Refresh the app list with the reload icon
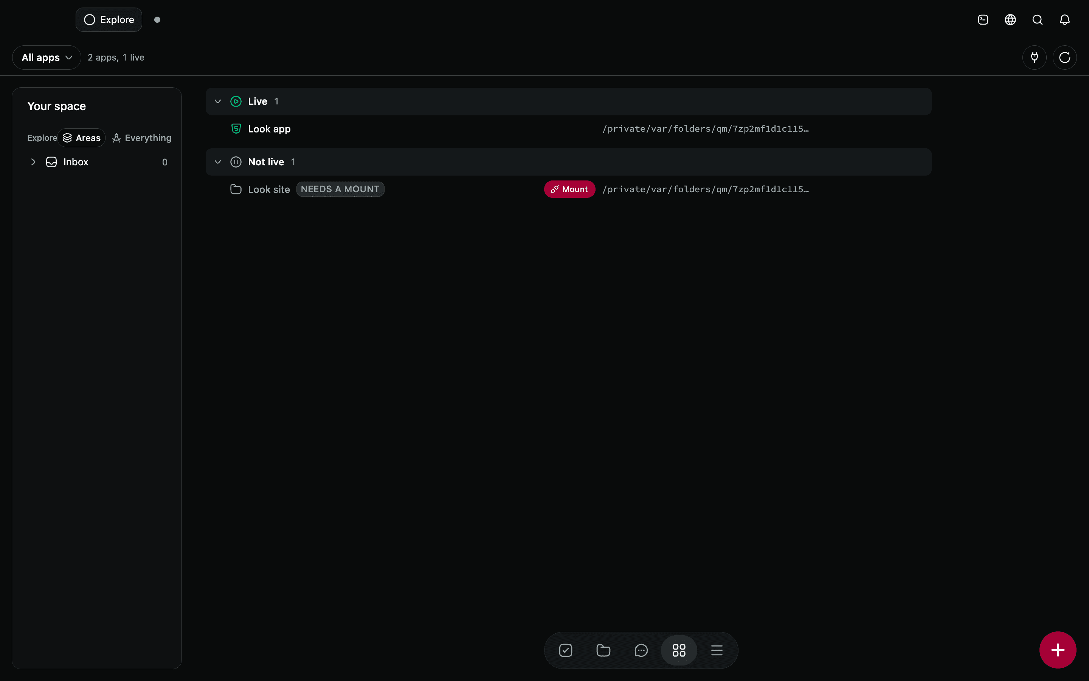The width and height of the screenshot is (1089, 681). pos(1065,58)
